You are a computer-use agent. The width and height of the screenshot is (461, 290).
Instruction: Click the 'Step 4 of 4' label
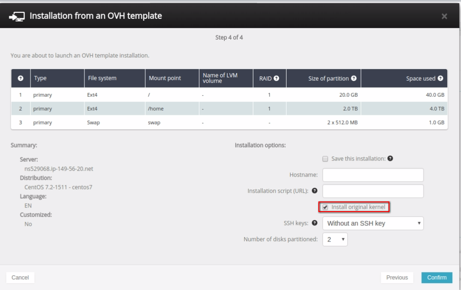[x=229, y=37]
